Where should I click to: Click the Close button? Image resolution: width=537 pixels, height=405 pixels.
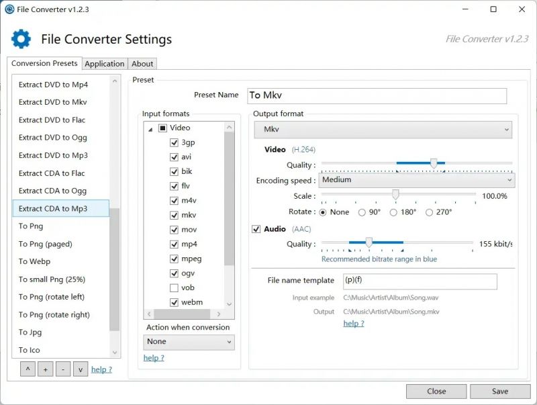(x=436, y=392)
